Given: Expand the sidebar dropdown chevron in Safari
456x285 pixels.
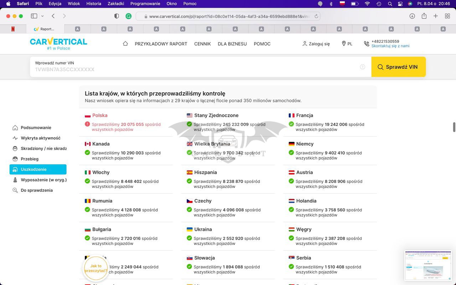Looking at the screenshot, I should tap(42, 16).
